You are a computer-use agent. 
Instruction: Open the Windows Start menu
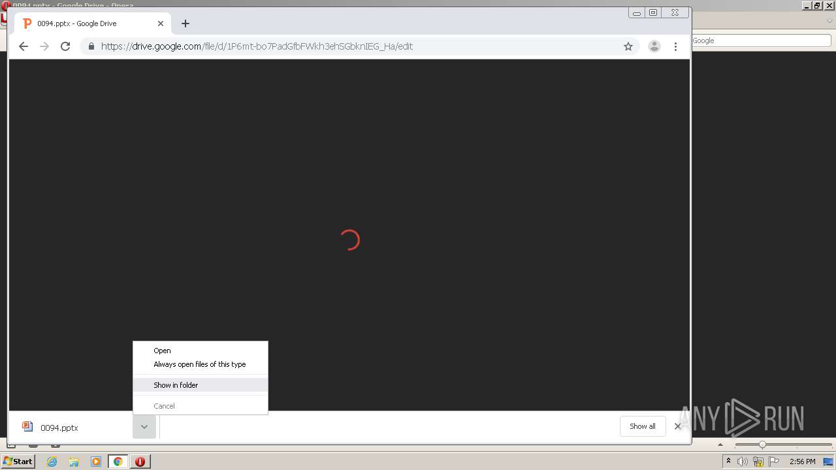(x=18, y=461)
